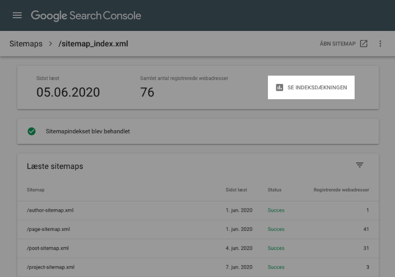This screenshot has width=395, height=277.
Task: Click Succes status of author-sitemap row
Action: click(276, 210)
